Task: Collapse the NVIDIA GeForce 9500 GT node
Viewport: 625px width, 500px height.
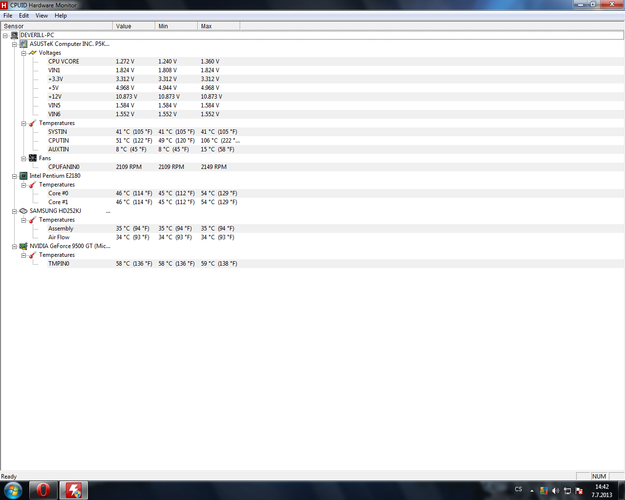Action: (14, 247)
